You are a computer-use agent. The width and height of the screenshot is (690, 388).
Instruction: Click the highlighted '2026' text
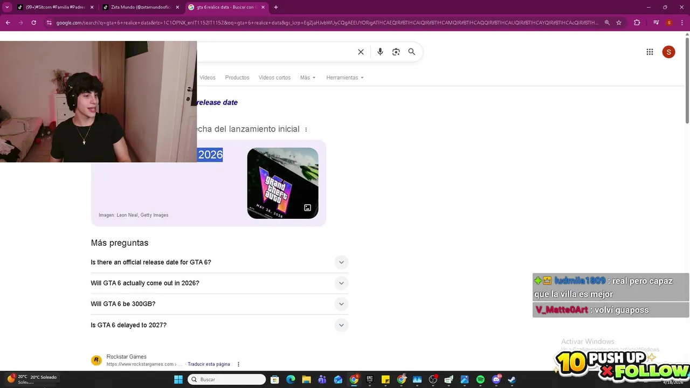(210, 155)
